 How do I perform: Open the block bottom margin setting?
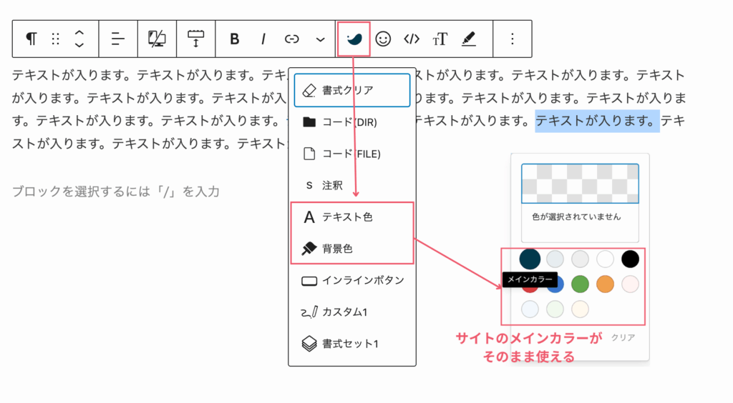[x=195, y=39]
